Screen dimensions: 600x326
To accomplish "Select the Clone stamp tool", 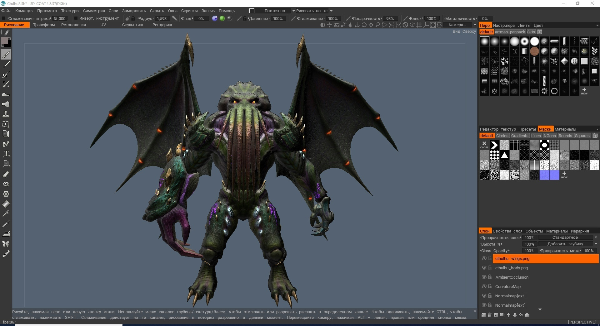I will click(x=6, y=114).
